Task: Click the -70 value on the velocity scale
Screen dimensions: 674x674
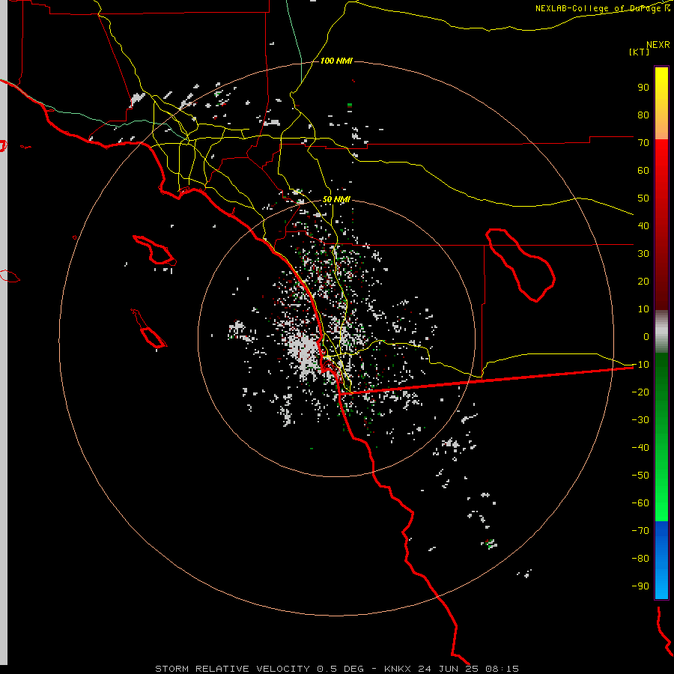Action: [x=640, y=531]
